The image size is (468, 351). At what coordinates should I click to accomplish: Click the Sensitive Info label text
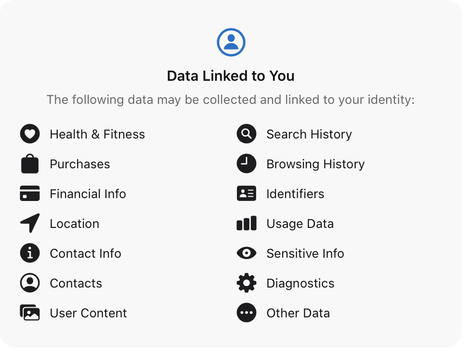(305, 254)
